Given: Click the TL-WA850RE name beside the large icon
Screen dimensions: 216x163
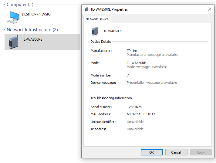Looking at the screenshot, I should pos(113,31).
